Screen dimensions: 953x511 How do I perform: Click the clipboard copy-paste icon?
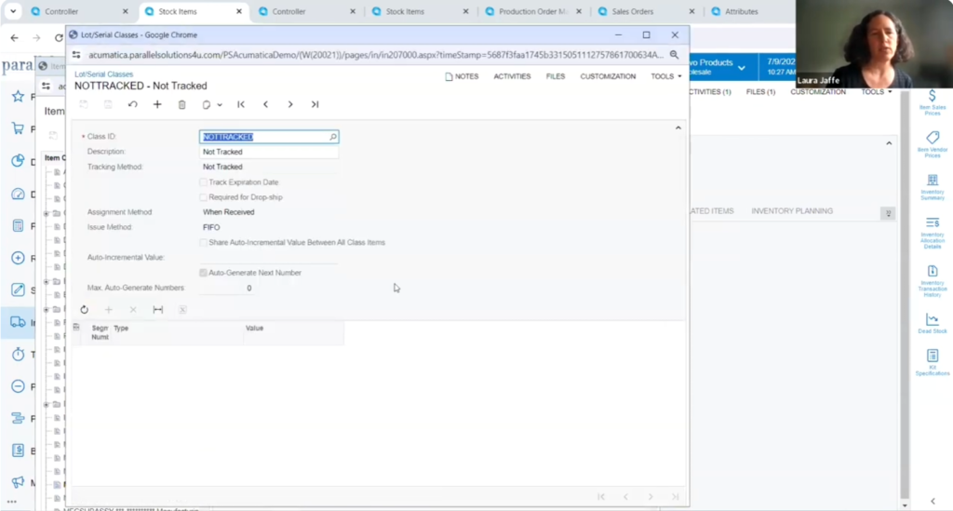coord(206,104)
